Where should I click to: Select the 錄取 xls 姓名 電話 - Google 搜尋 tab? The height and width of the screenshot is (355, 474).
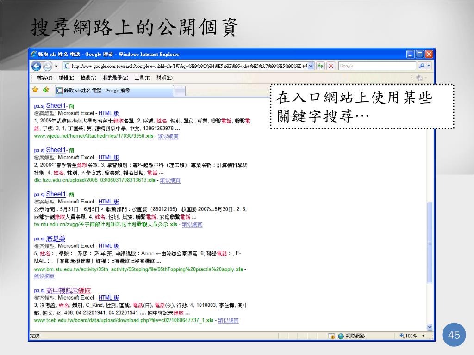point(114,91)
